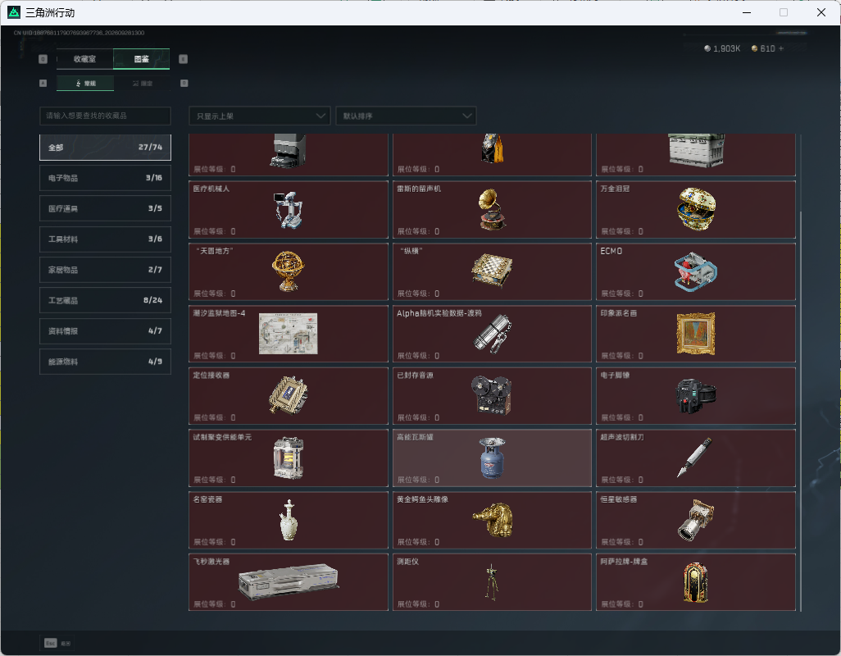
Task: Select the Alpha脑机实验数据-渡鸦 item
Action: coord(492,335)
